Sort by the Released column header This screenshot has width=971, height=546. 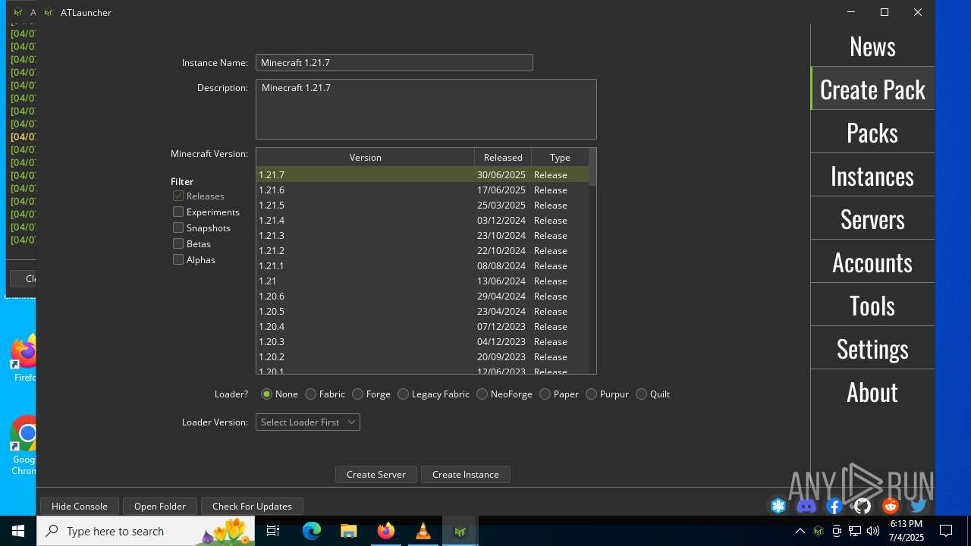[x=503, y=157]
